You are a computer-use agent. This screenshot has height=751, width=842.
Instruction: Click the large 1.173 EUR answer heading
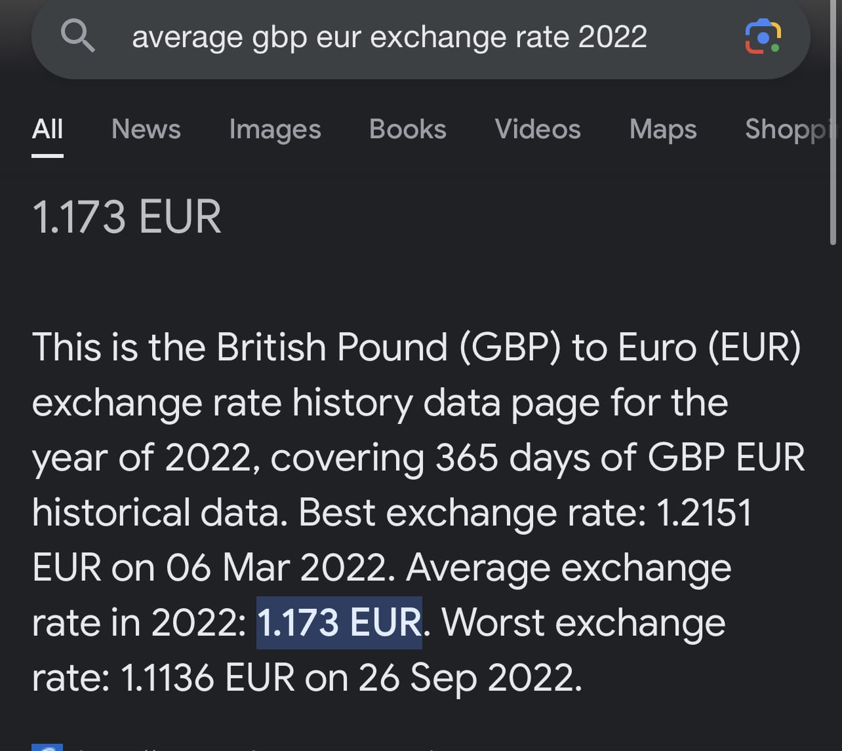pyautogui.click(x=127, y=217)
